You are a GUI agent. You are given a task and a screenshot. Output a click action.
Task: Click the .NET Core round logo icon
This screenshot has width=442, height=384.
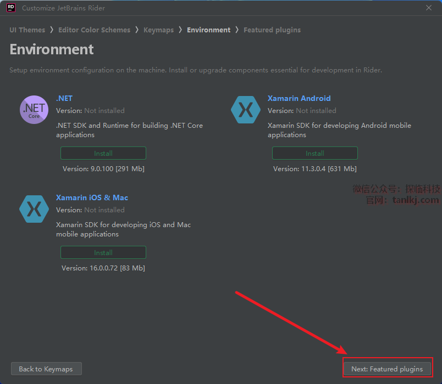point(34,110)
